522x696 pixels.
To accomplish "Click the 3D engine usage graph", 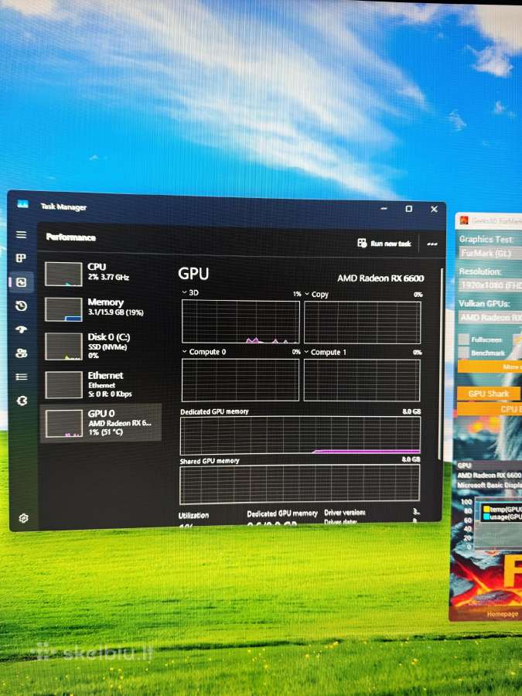I will (241, 322).
